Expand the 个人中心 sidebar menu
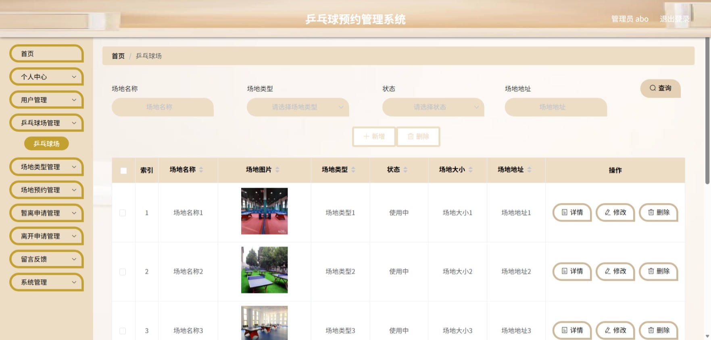 [46, 77]
